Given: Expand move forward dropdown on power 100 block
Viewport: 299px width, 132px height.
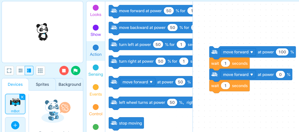Looking at the screenshot, I should [x=238, y=52].
